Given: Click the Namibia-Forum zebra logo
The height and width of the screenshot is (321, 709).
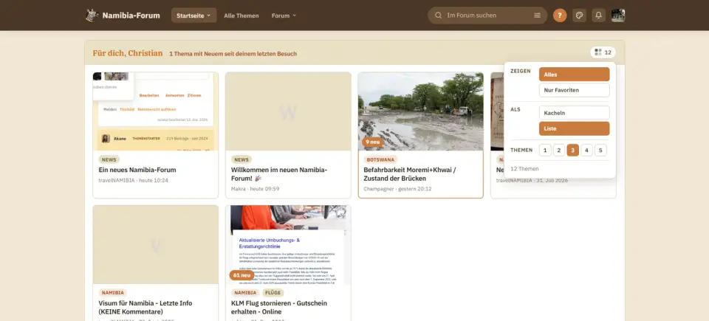Looking at the screenshot, I should coord(92,15).
